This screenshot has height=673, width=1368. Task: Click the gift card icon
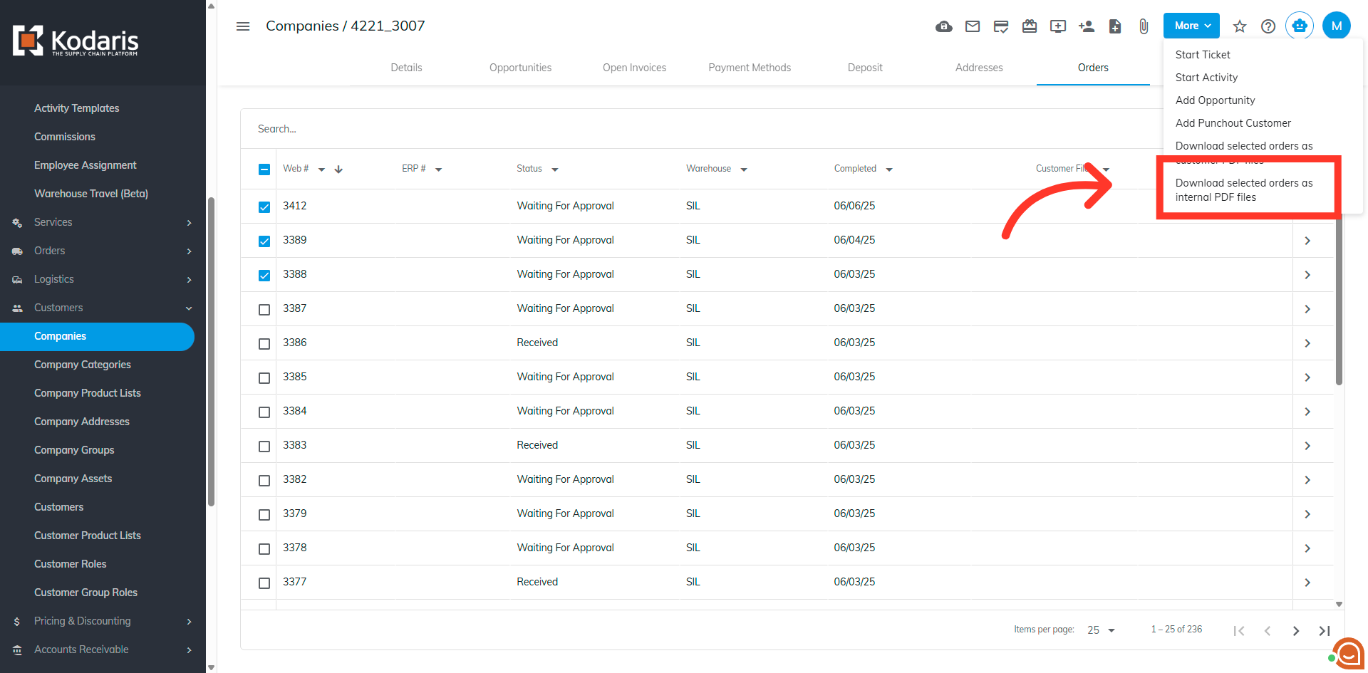click(x=1030, y=26)
